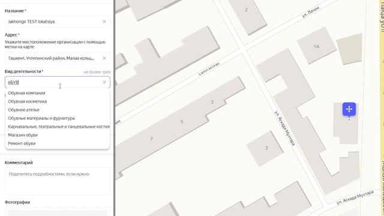384x216 pixels.
Task: Click the Комментарий text area
Action: (58, 181)
